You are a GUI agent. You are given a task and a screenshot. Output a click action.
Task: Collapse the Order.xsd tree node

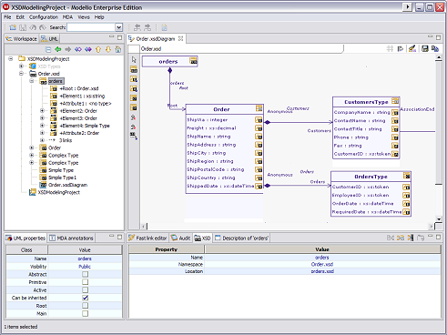pos(21,74)
